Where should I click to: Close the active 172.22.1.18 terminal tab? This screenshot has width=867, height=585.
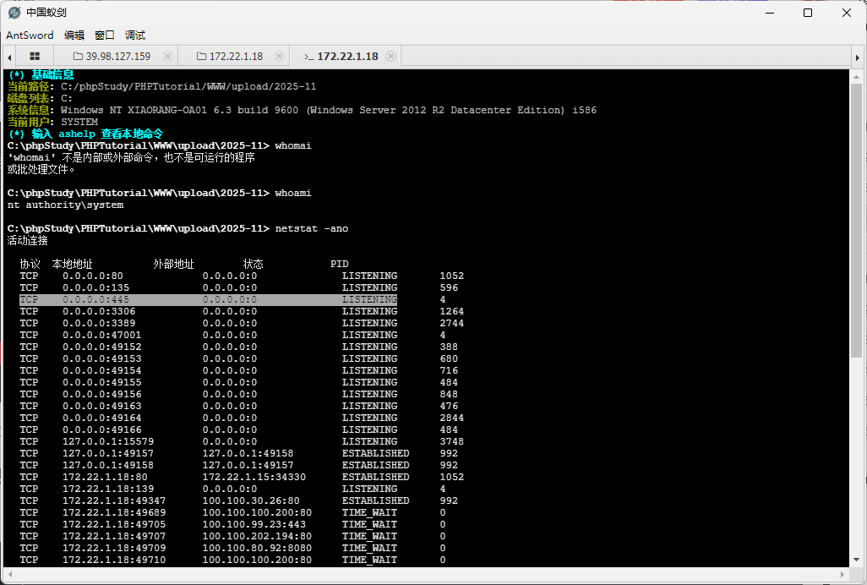(390, 57)
